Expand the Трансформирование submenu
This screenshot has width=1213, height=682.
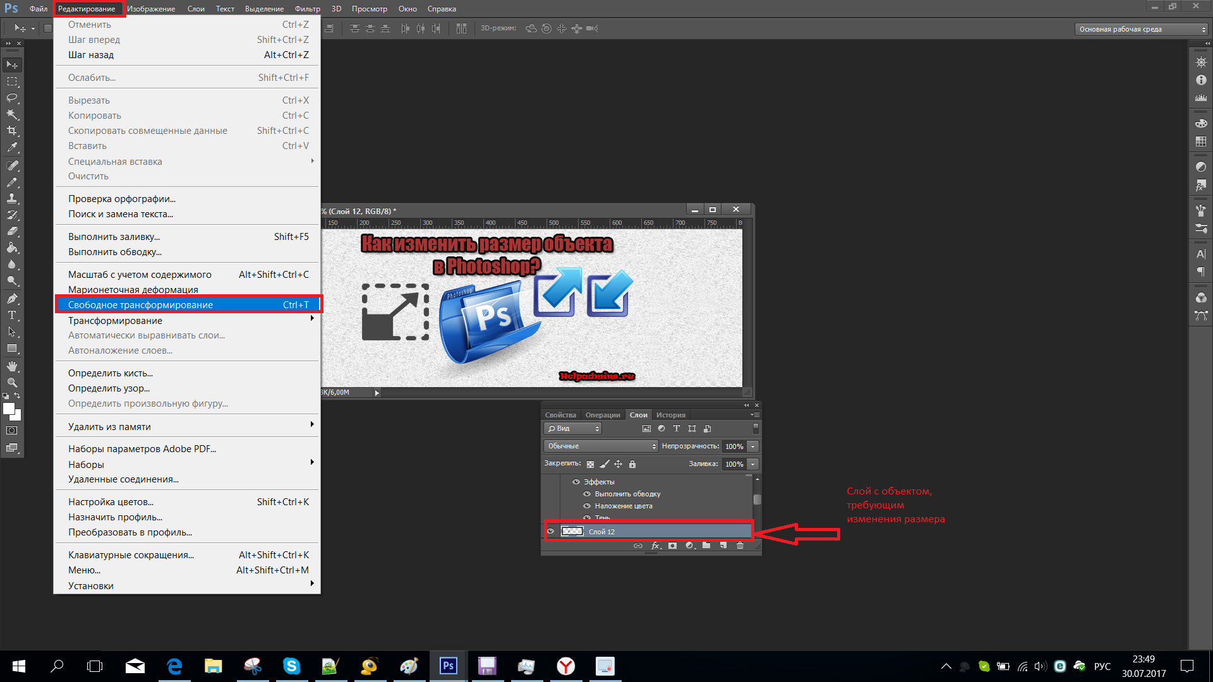(190, 320)
